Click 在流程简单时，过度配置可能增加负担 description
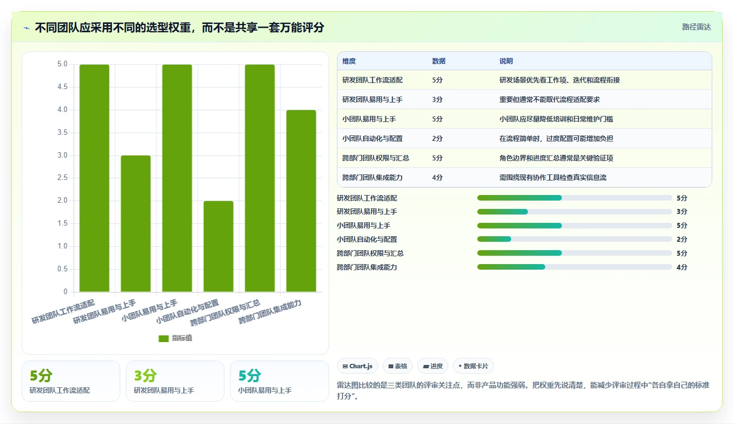Image resolution: width=734 pixels, height=424 pixels. [556, 139]
